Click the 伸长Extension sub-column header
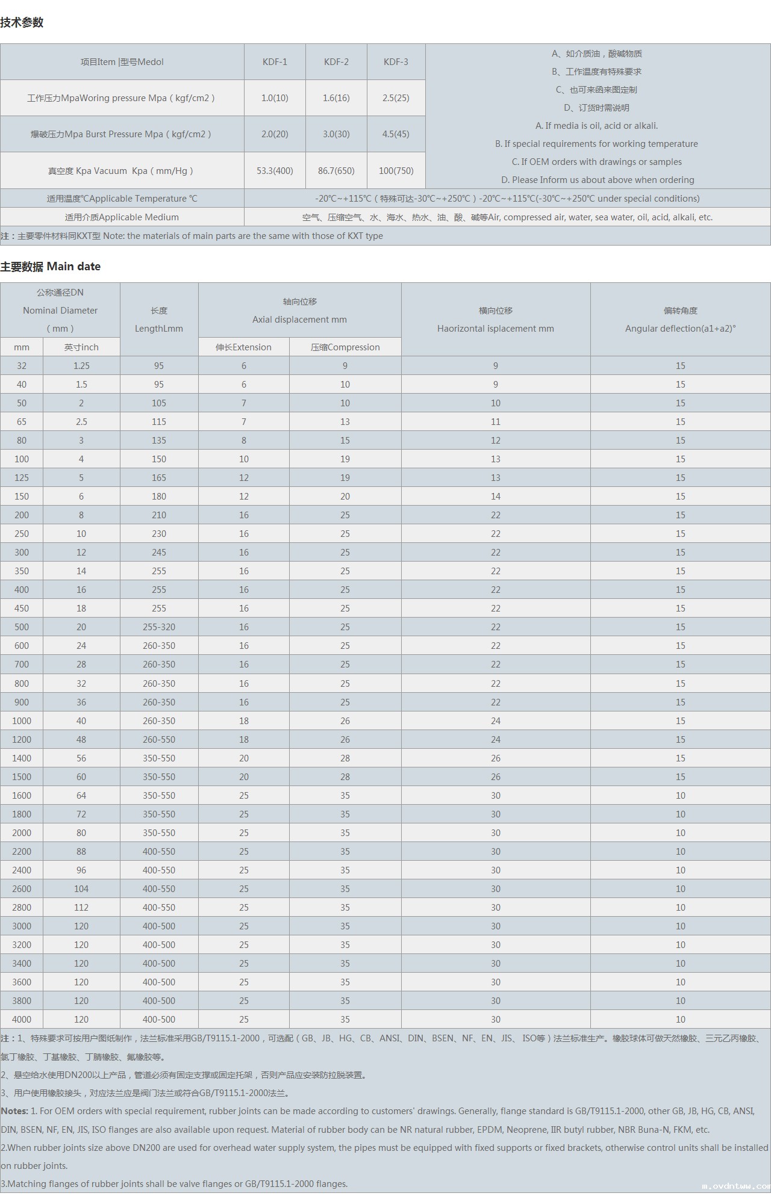 point(243,347)
